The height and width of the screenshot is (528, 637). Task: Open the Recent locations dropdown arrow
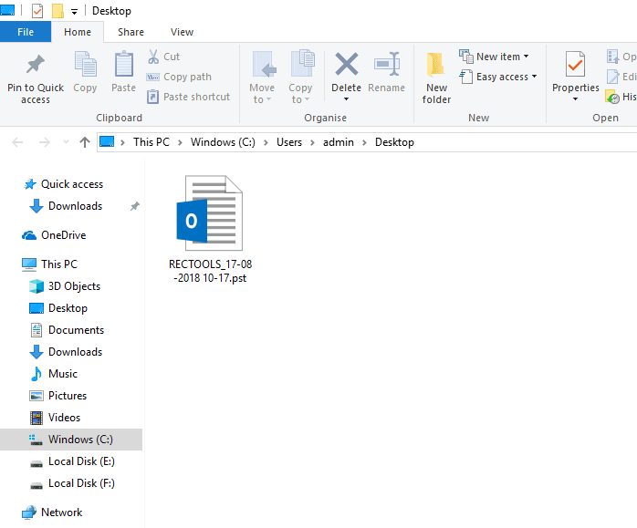[67, 142]
